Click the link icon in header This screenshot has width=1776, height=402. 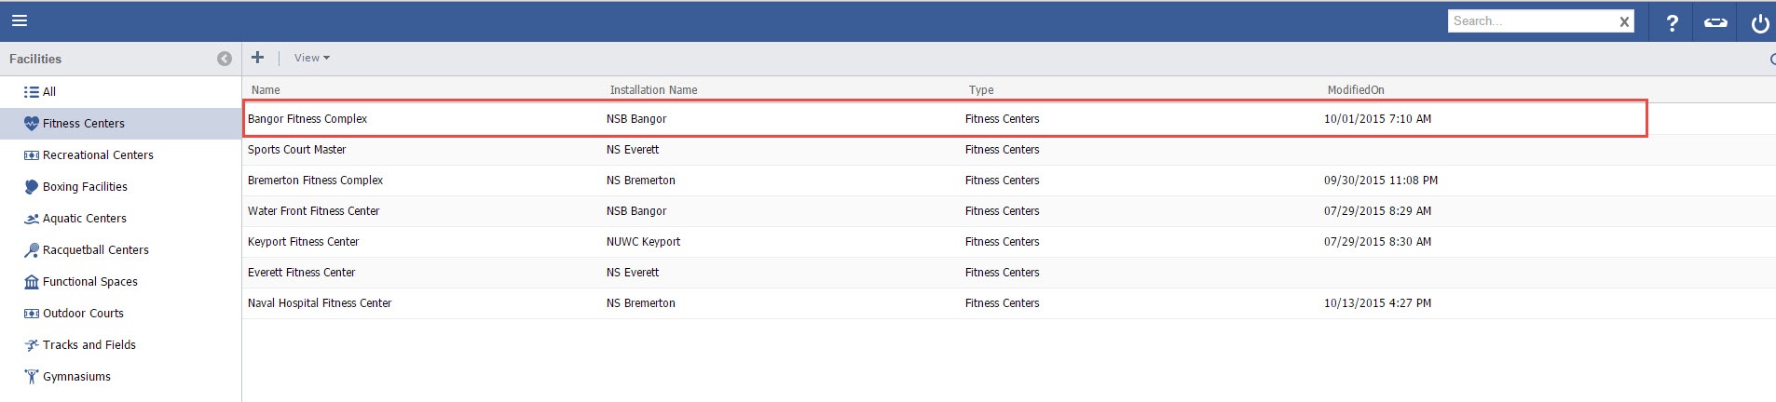(1715, 23)
